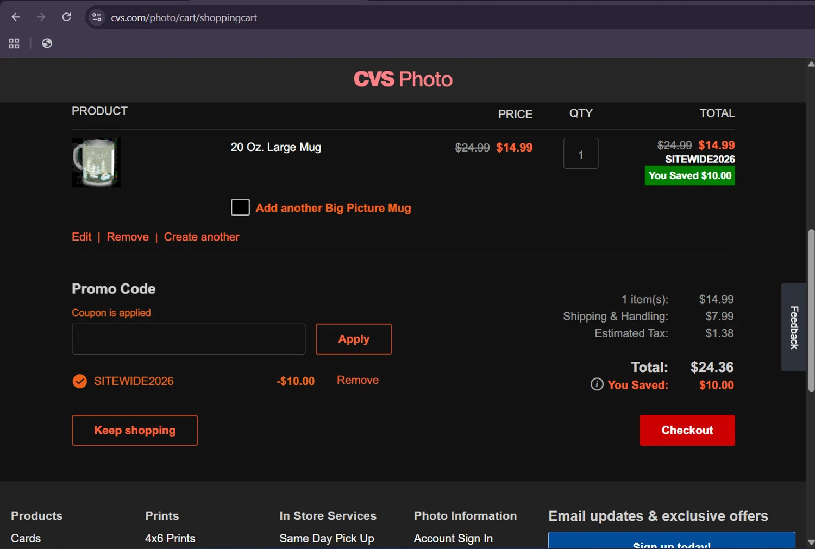Screen dimensions: 815x549
Task: Click the browser address bar URL
Action: click(184, 17)
